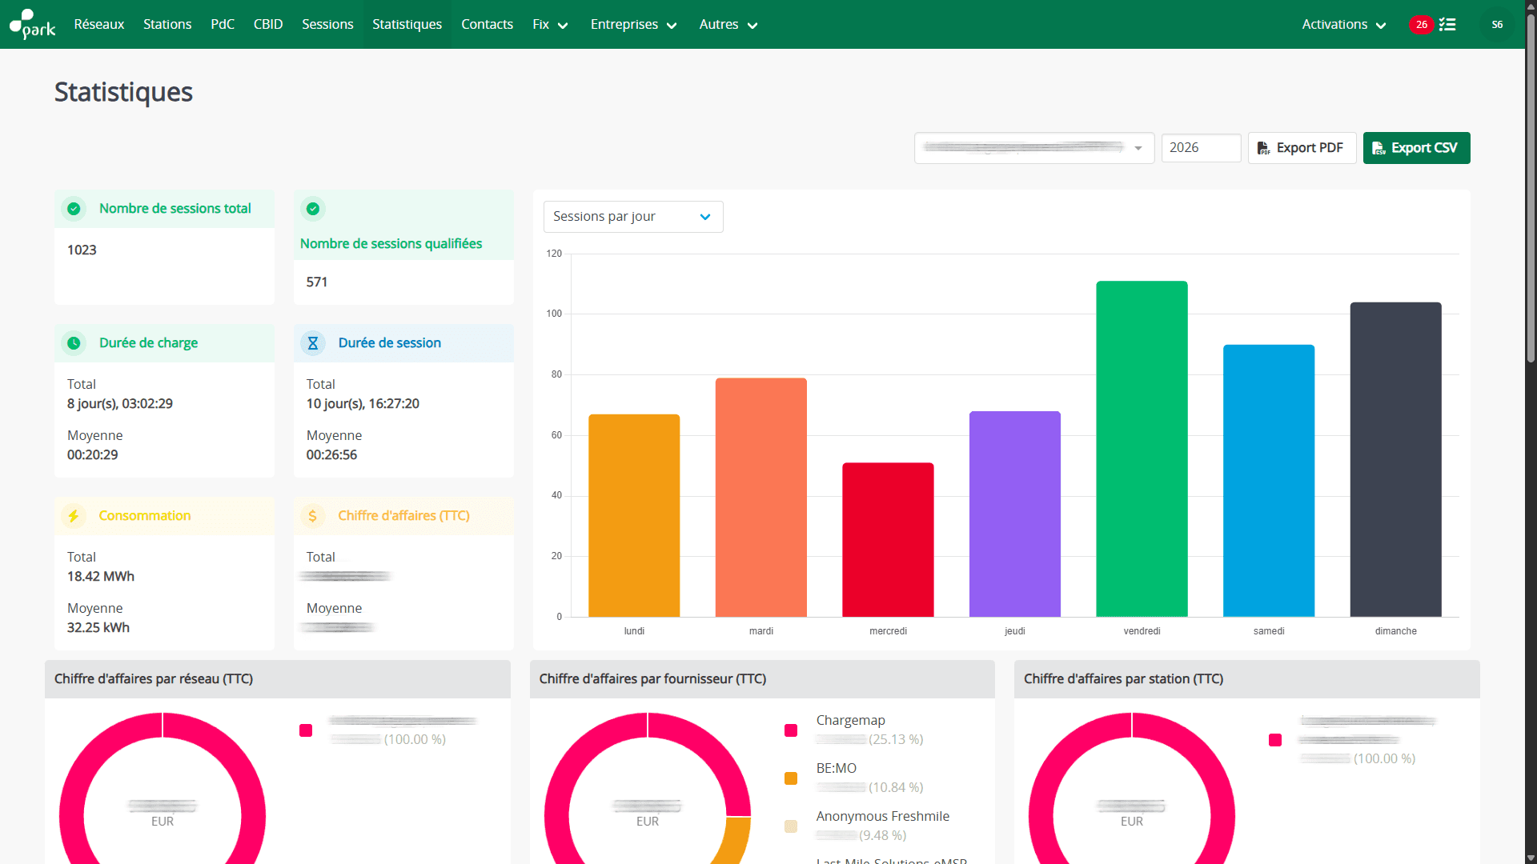This screenshot has height=864, width=1537.
Task: Click the Export PDF button
Action: pyautogui.click(x=1302, y=148)
